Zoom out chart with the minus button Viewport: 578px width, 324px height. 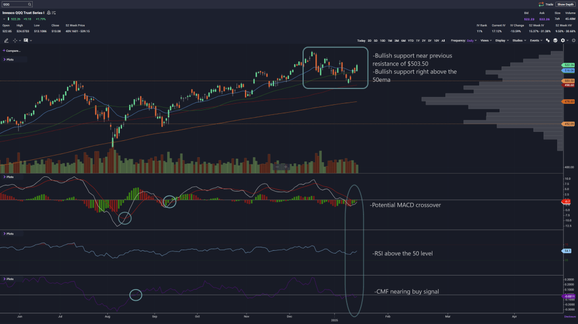click(277, 167)
